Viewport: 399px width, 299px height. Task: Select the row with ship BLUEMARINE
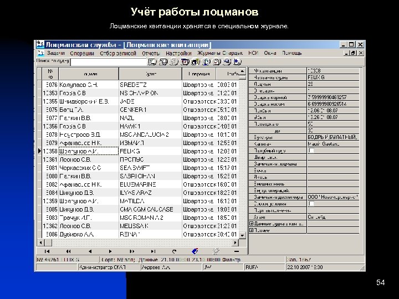click(x=141, y=184)
